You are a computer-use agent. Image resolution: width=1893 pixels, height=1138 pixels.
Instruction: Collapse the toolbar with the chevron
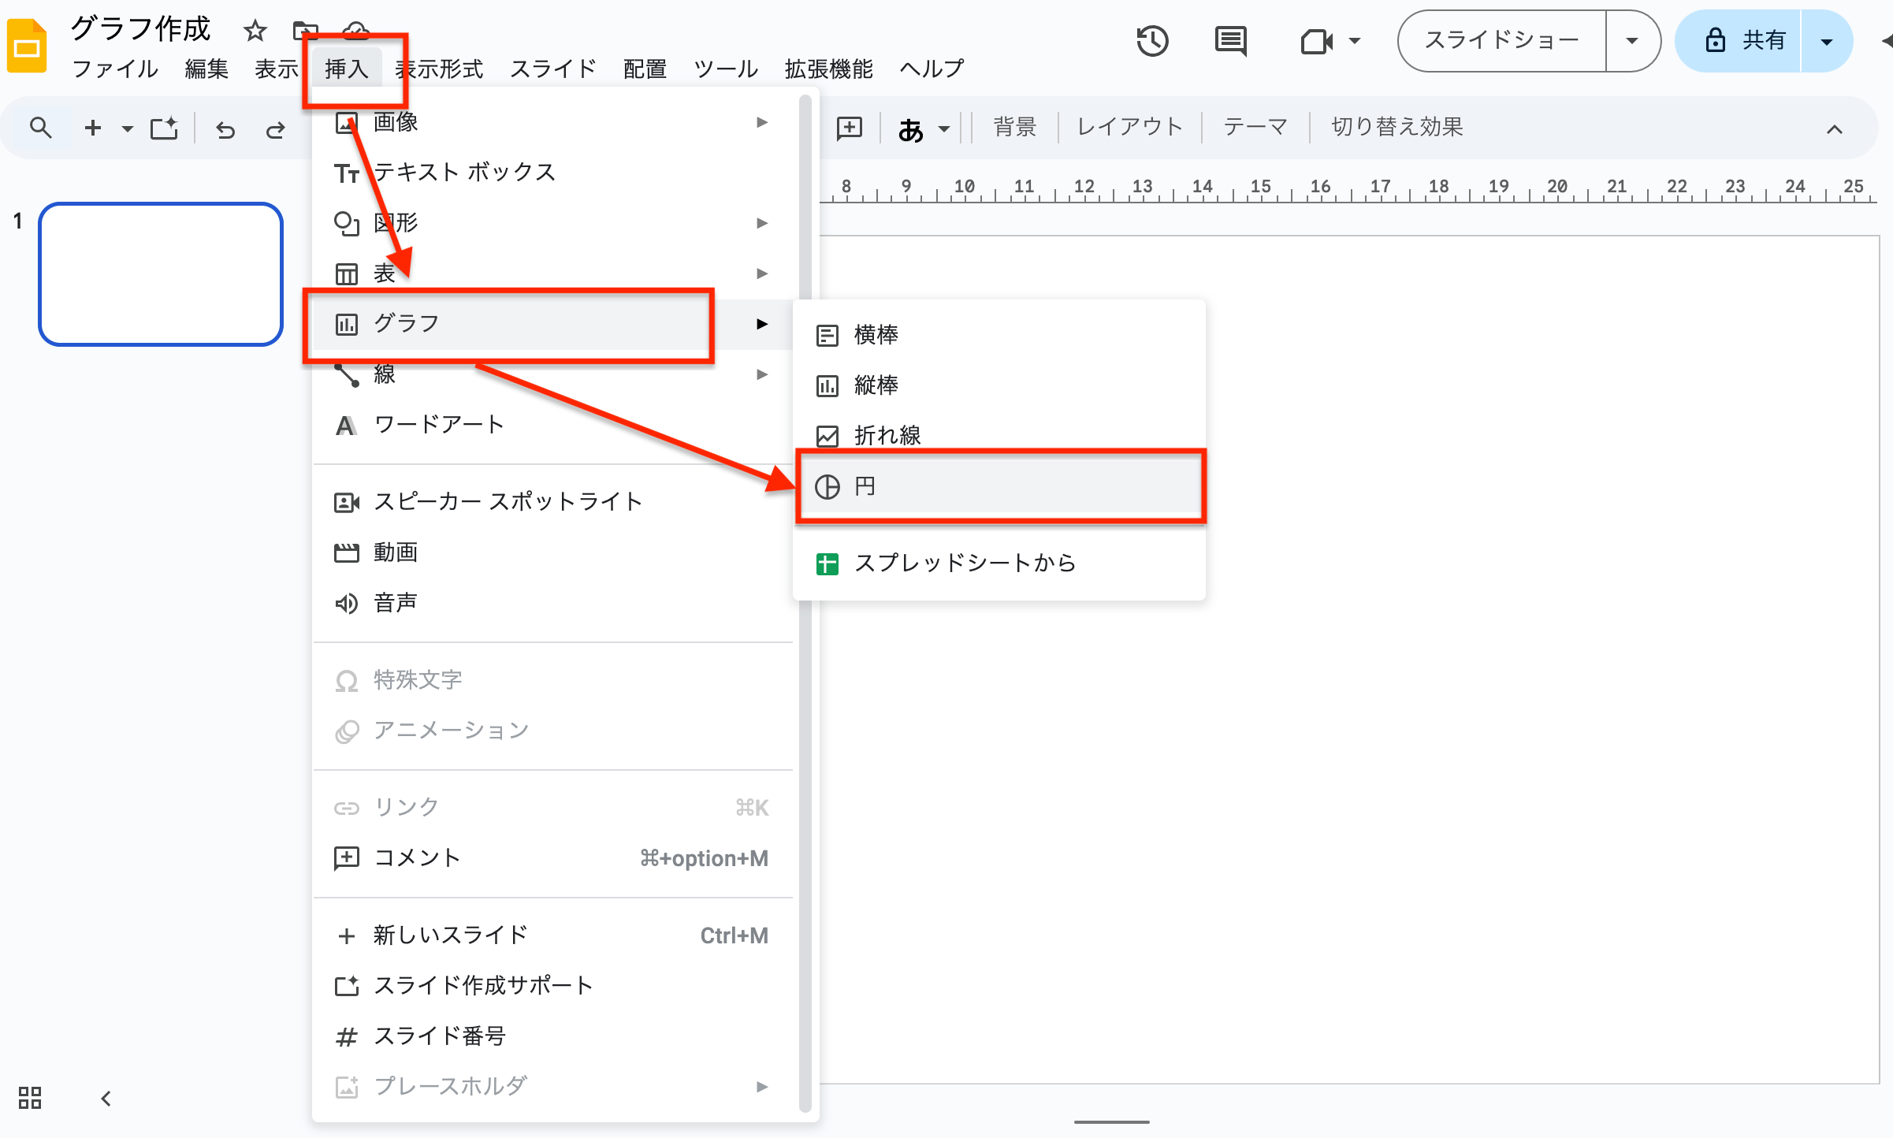click(1835, 128)
